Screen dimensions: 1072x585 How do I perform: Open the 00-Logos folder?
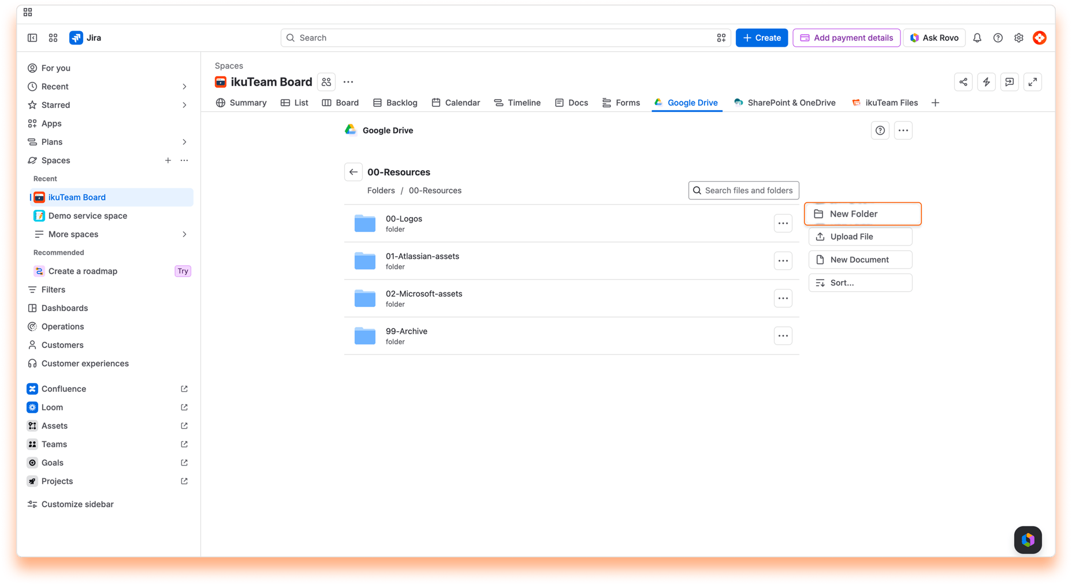tap(404, 219)
